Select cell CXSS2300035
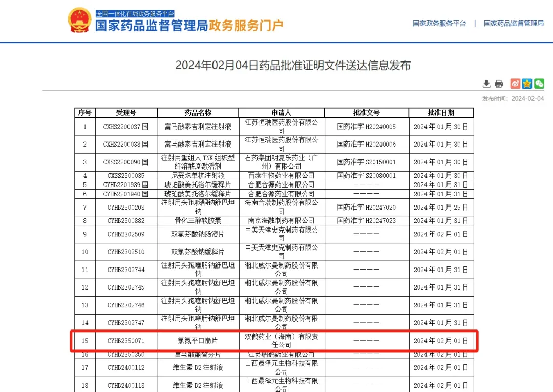 (x=126, y=176)
